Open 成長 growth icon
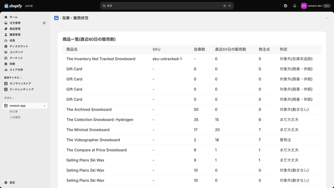334x188 pixels. point(6,41)
